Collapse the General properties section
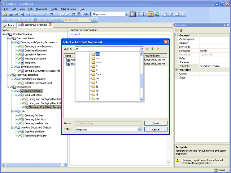Image resolution: width=231 pixels, height=173 pixels. [x=176, y=35]
